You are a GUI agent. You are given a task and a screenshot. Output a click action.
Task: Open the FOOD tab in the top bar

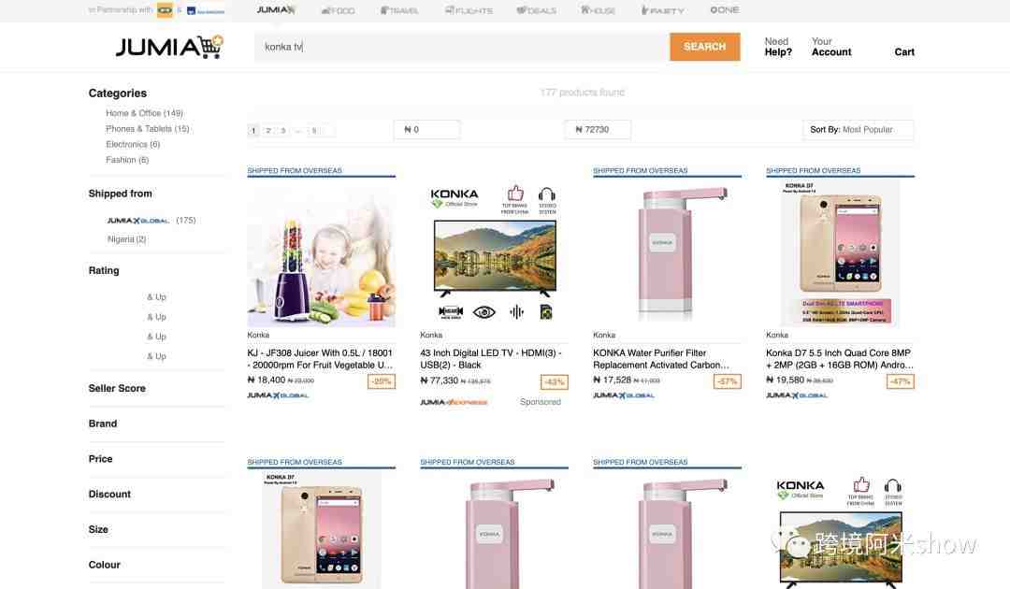coord(339,10)
